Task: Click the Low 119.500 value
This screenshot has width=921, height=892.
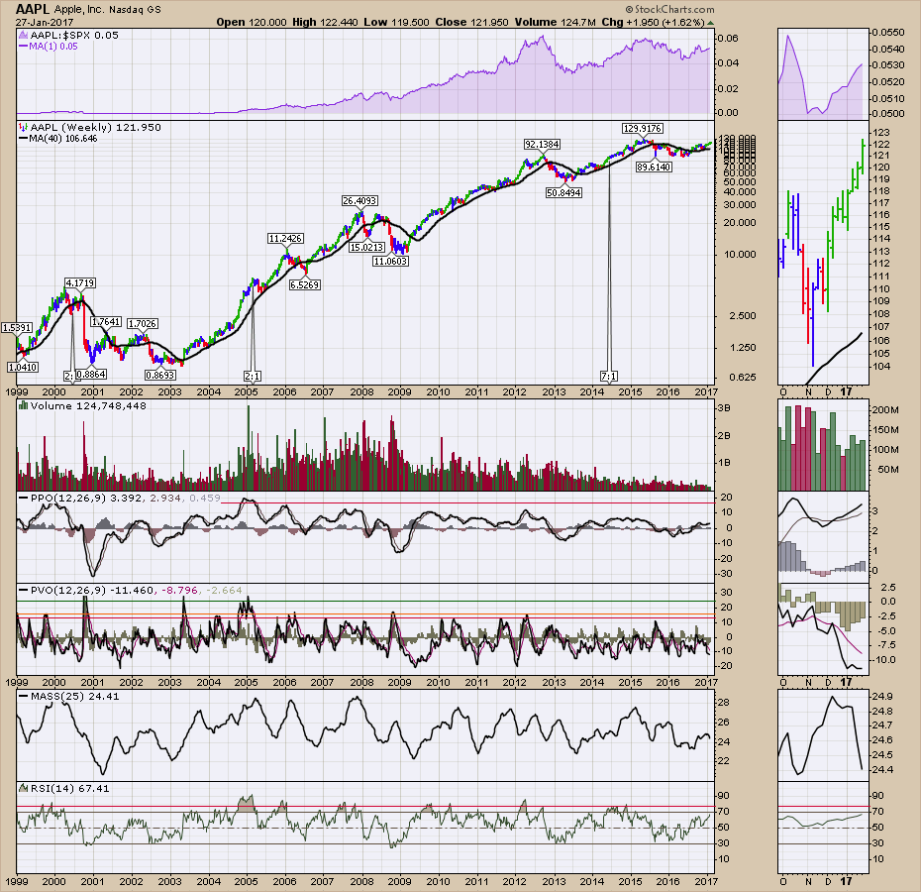Action: point(396,23)
